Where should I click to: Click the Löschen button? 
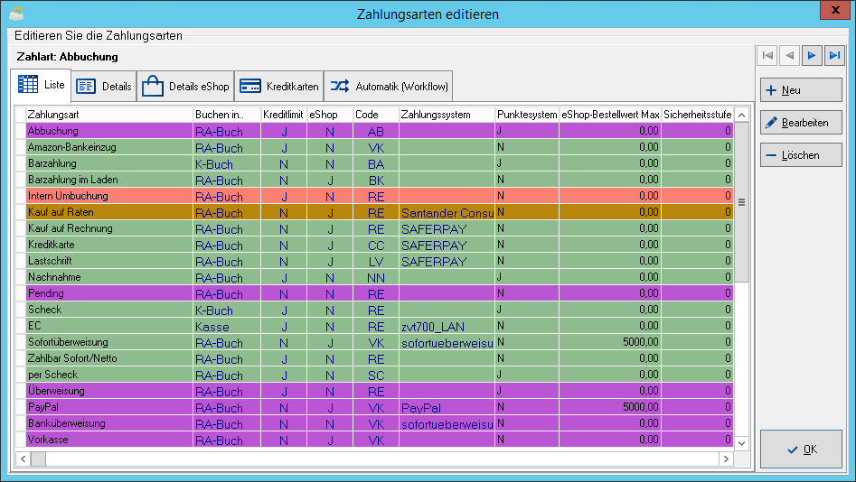click(x=801, y=155)
